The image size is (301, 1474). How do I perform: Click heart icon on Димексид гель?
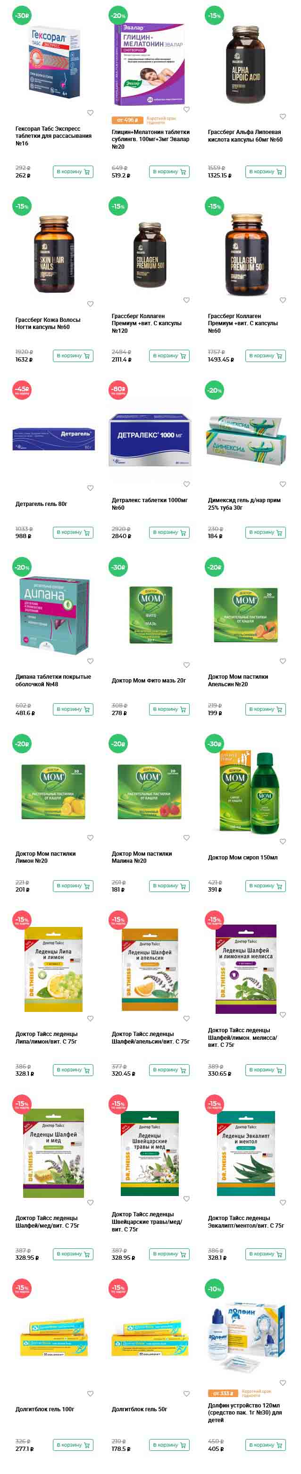(x=282, y=485)
